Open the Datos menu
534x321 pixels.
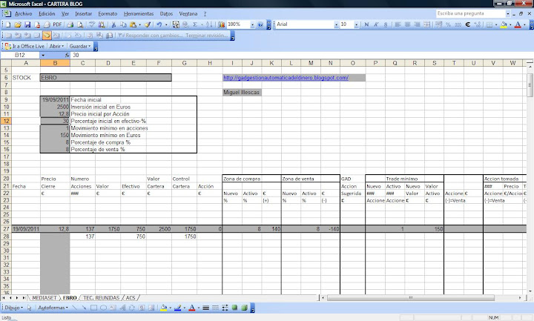tap(166, 14)
